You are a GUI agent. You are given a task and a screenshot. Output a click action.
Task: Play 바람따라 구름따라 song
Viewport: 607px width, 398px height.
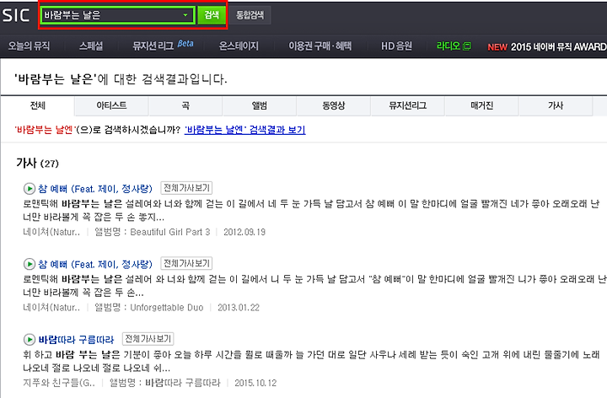tap(29, 340)
